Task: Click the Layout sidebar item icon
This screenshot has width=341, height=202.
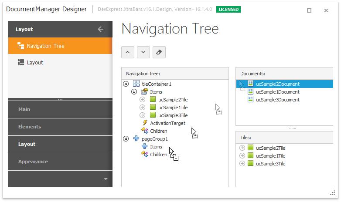Action: point(21,62)
